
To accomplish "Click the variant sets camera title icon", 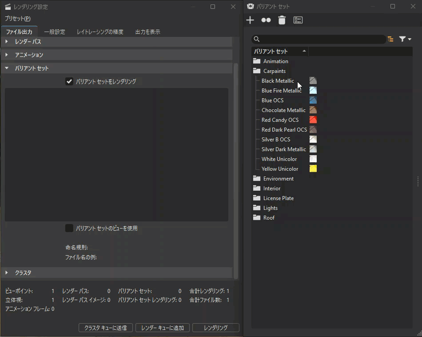I will [250, 7].
